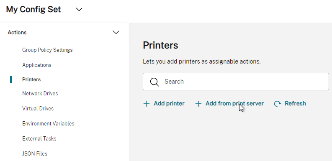
Task: Click the plus icon before Add from print server
Action: tap(198, 104)
